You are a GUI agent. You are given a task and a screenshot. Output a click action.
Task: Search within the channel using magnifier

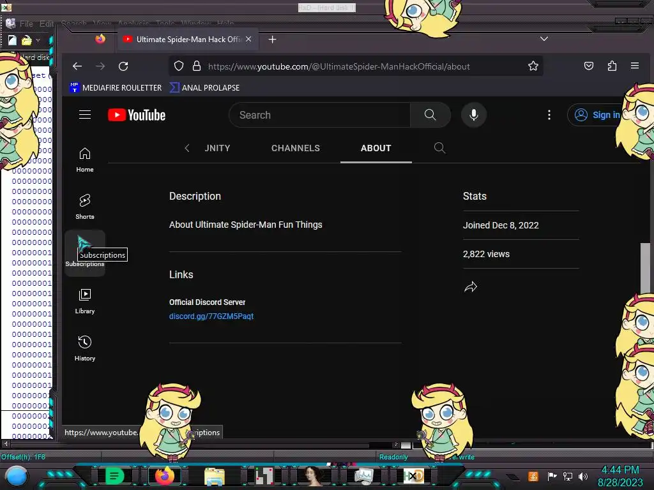pos(439,148)
